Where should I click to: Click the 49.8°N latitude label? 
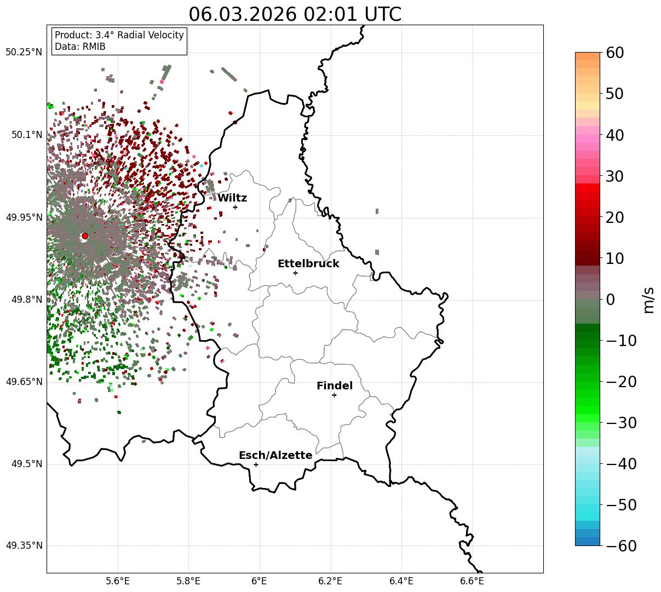[x=26, y=300]
